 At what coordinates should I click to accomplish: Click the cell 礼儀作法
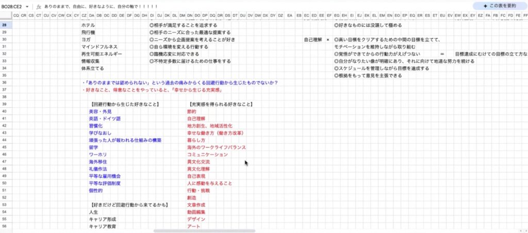point(98,169)
